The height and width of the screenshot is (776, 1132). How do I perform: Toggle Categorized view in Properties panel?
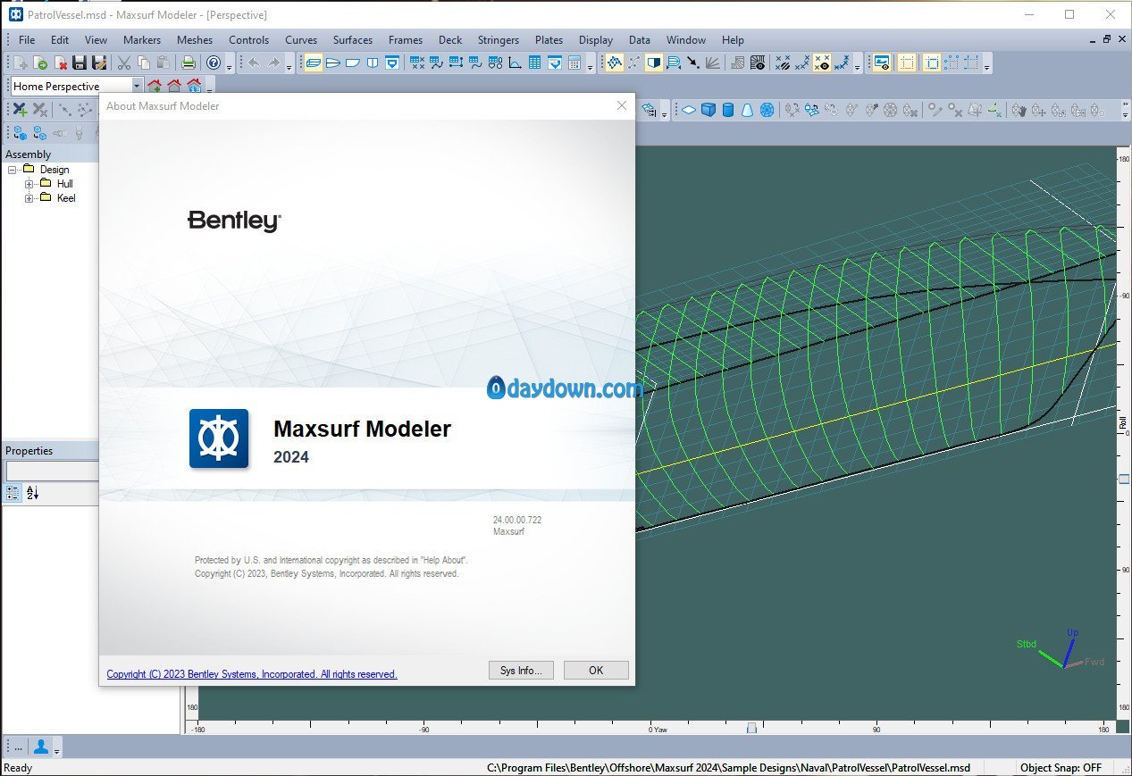point(13,493)
